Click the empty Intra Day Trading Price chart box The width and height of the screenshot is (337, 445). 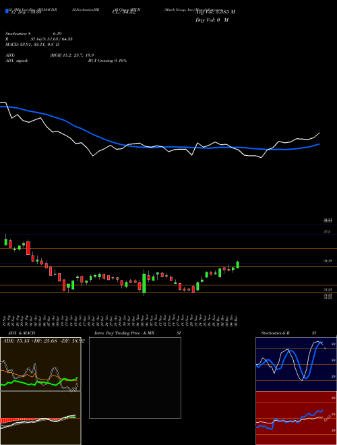(135, 378)
